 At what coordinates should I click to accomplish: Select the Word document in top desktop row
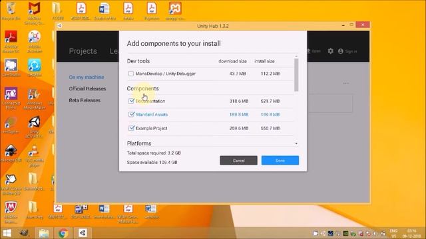105,11
